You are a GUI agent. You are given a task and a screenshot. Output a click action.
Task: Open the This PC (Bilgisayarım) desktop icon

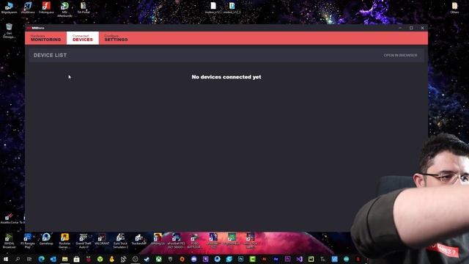[9, 8]
